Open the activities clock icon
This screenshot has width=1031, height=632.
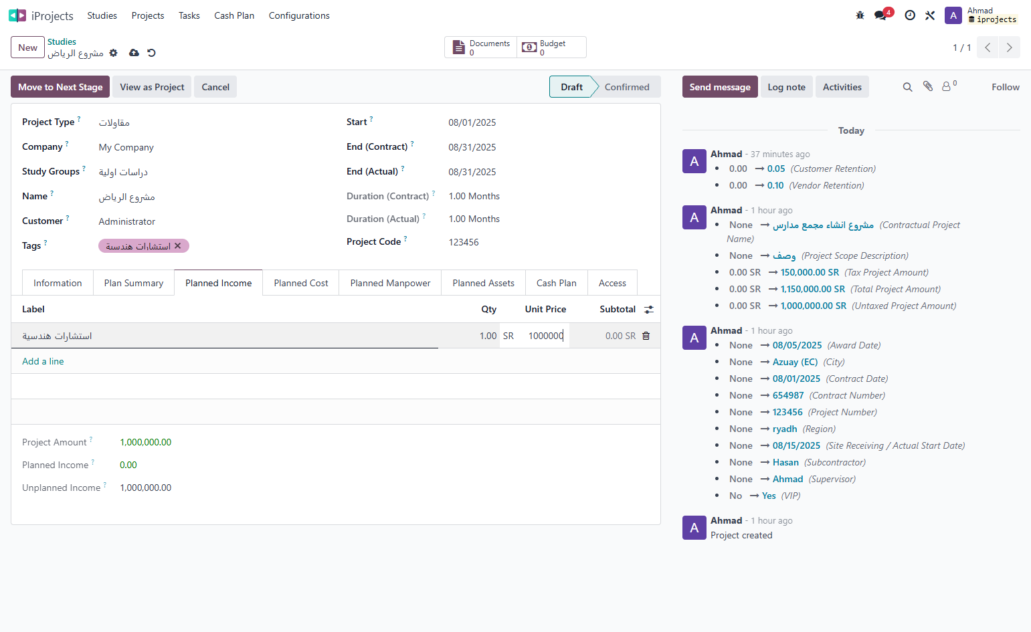(910, 15)
